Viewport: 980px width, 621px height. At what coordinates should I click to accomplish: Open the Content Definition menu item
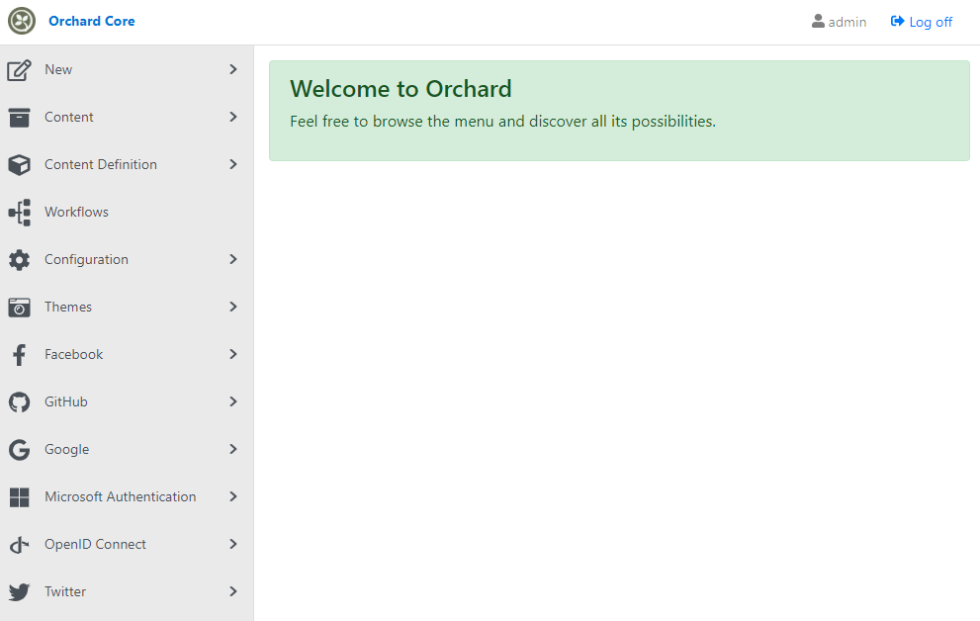point(127,164)
